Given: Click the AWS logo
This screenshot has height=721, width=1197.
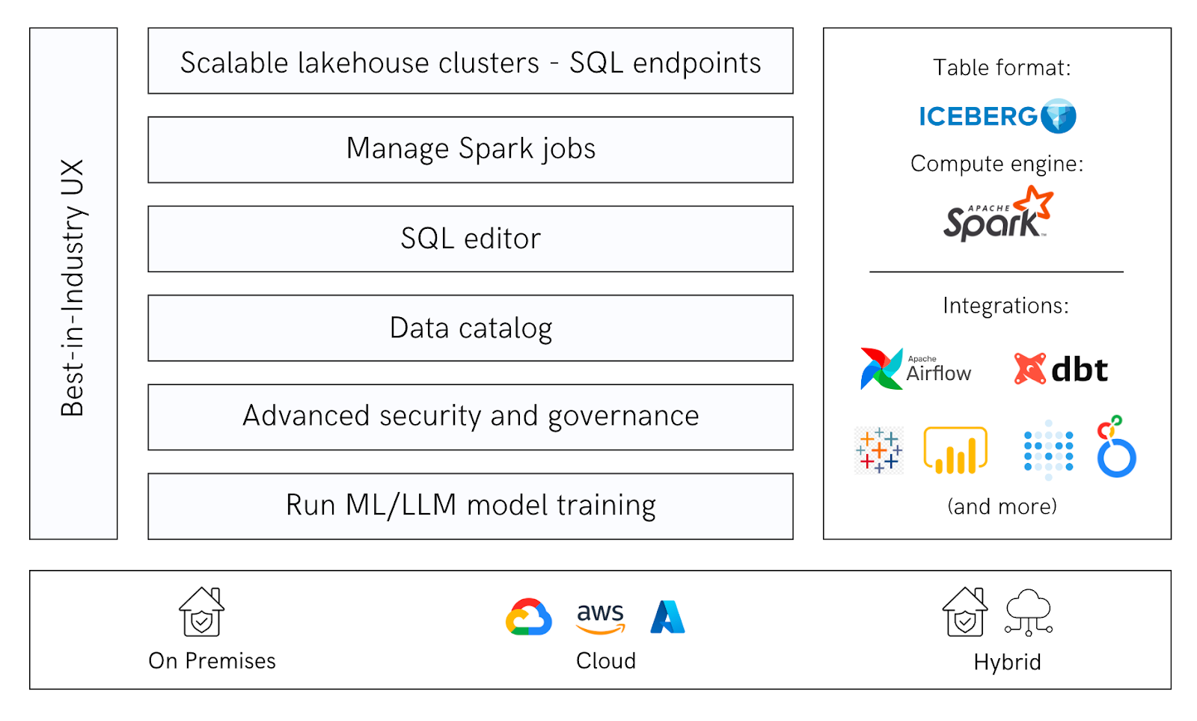Looking at the screenshot, I should pos(600,619).
